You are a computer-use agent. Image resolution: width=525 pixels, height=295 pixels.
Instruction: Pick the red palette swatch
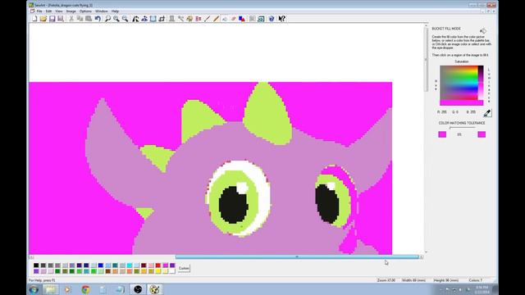(x=158, y=265)
